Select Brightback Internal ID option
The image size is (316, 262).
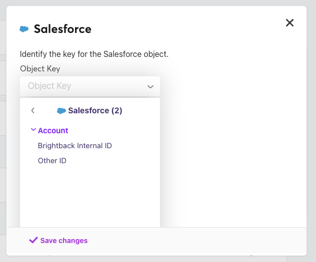(75, 146)
